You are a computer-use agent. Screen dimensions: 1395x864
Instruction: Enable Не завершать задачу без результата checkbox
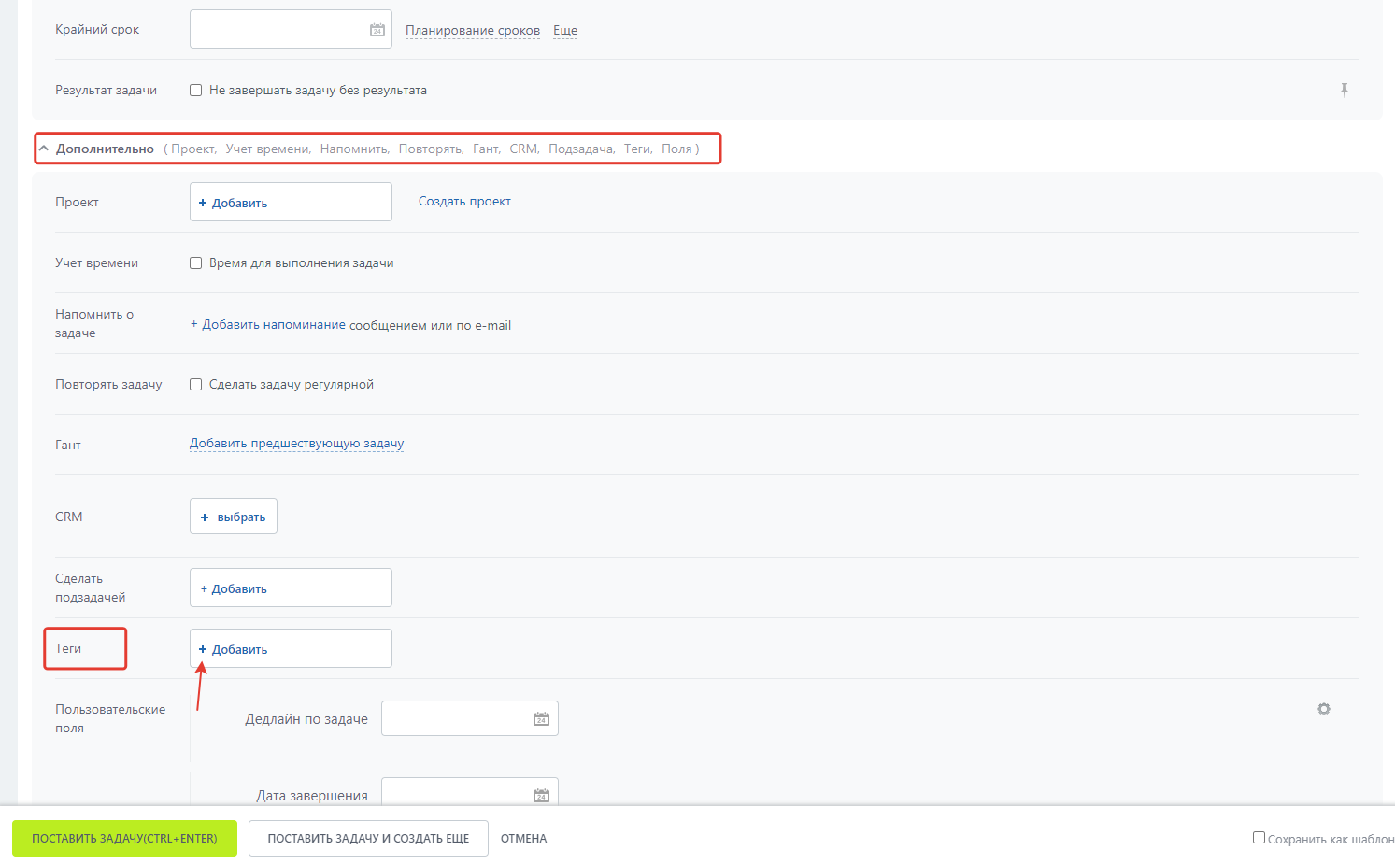tap(196, 91)
